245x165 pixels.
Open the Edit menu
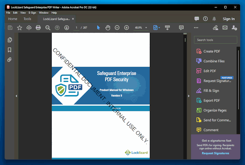coord(15,13)
